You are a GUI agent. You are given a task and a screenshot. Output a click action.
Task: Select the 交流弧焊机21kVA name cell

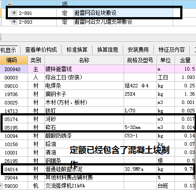84,186
